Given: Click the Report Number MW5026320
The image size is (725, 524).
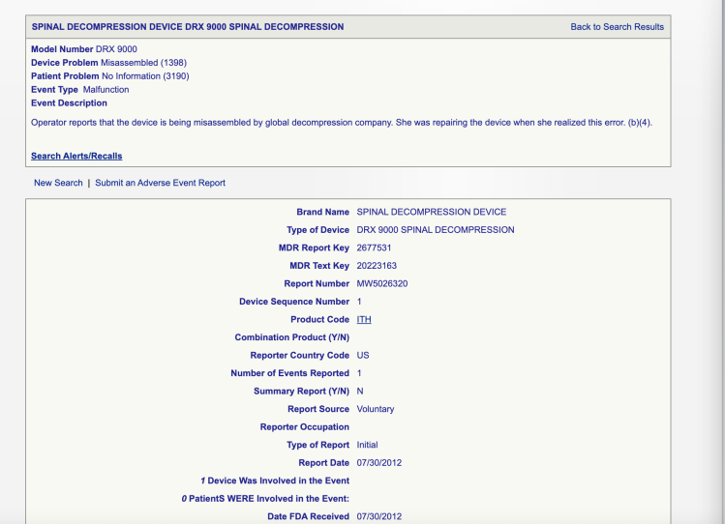Looking at the screenshot, I should tap(381, 283).
